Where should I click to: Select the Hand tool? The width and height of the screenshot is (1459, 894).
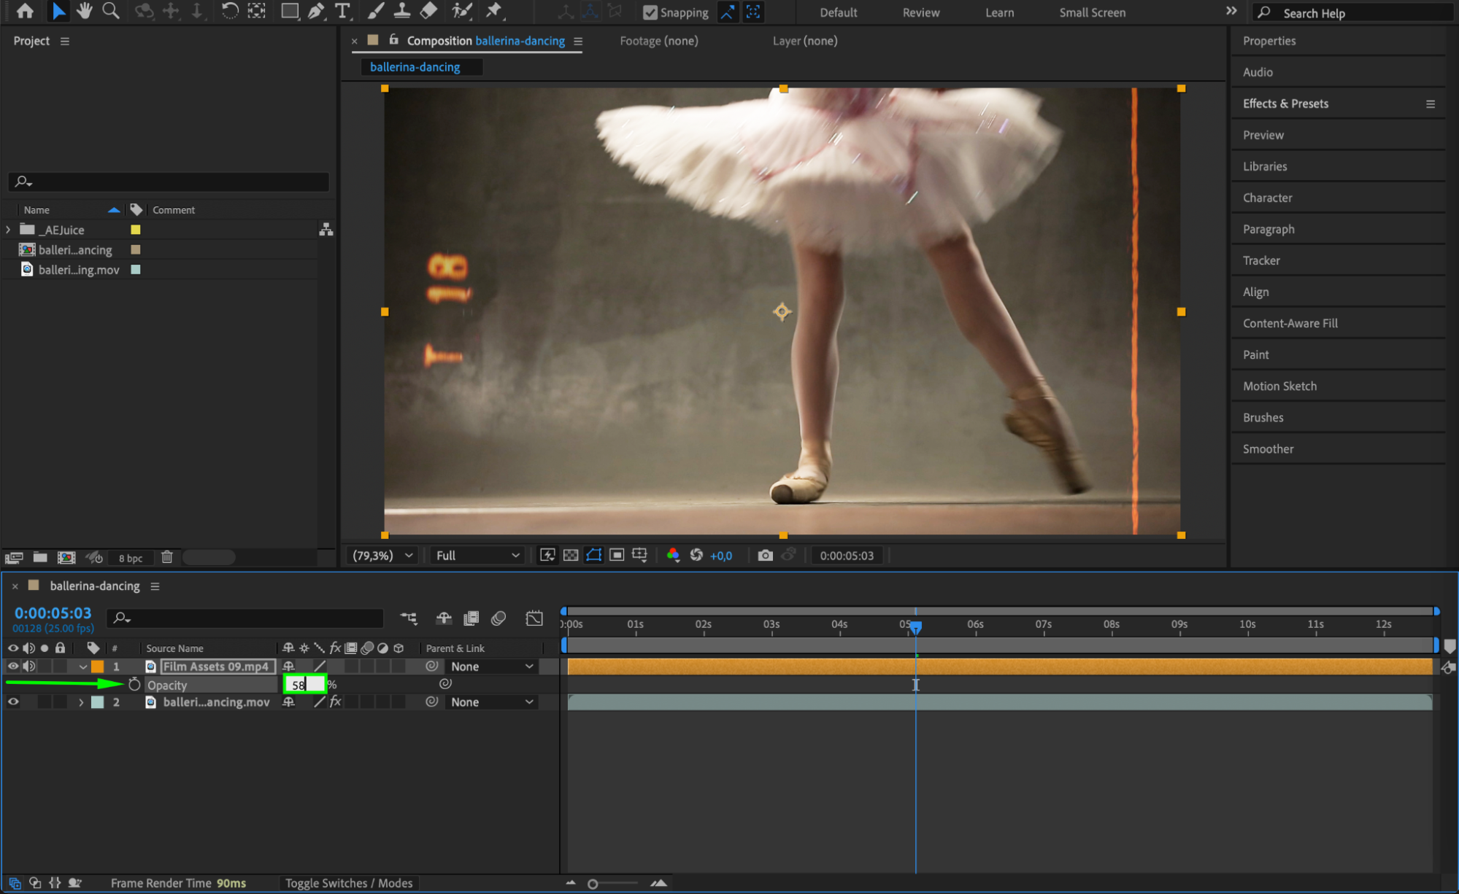coord(85,11)
